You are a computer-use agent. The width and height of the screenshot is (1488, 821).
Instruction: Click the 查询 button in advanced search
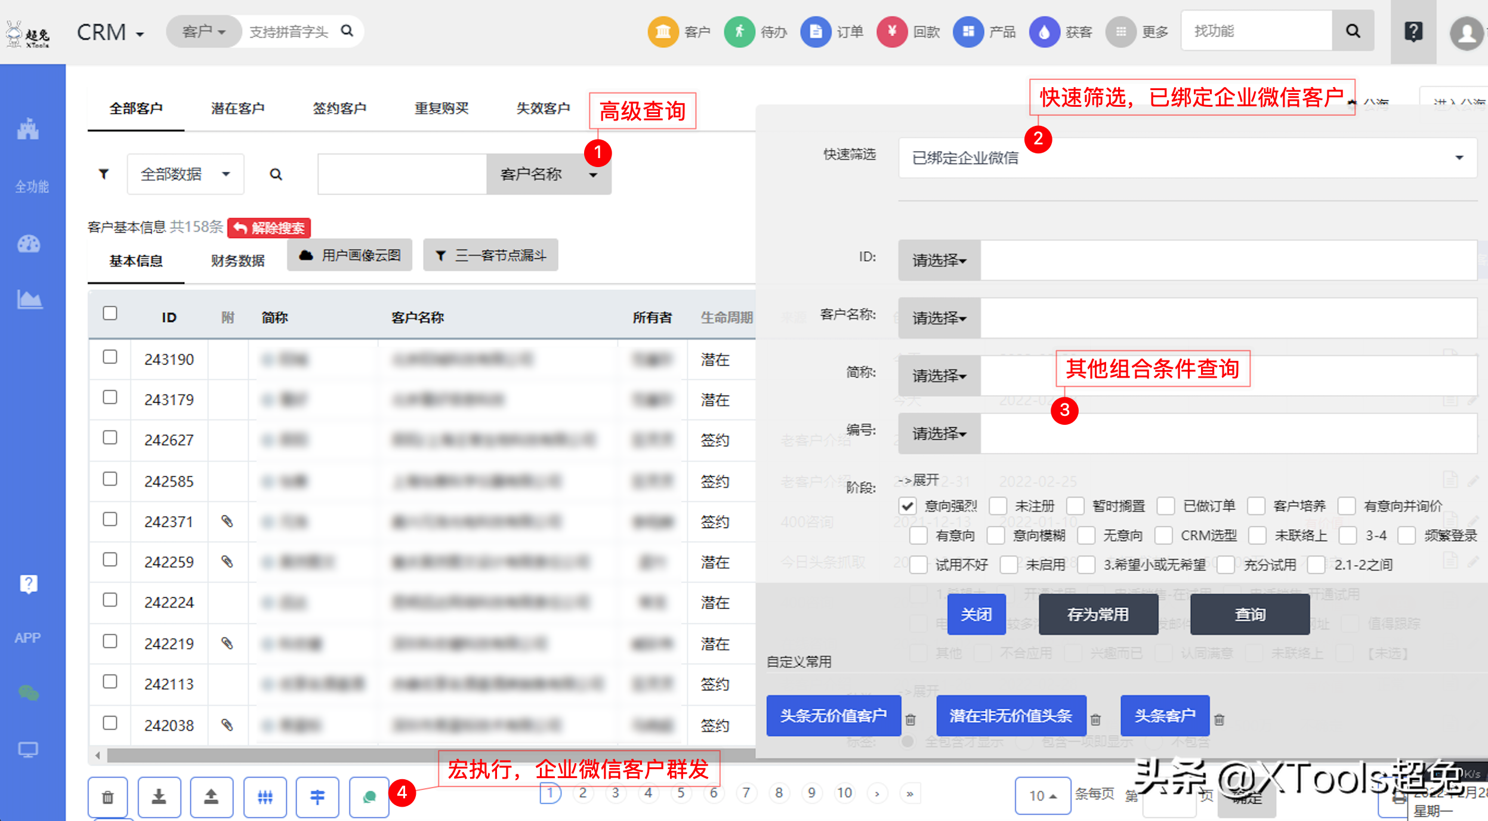(1249, 615)
